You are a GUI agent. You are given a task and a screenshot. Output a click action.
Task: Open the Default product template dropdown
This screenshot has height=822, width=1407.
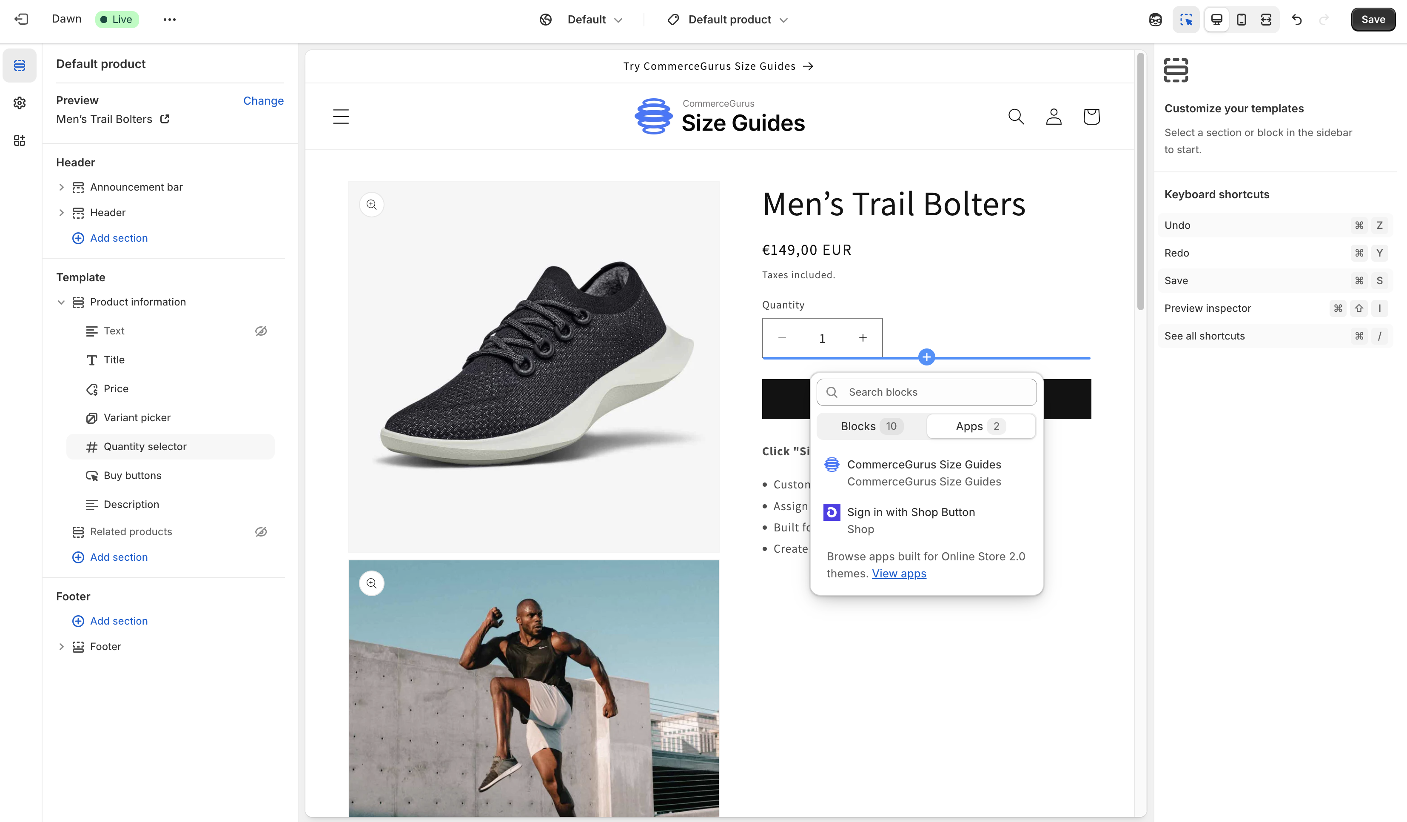click(x=726, y=20)
